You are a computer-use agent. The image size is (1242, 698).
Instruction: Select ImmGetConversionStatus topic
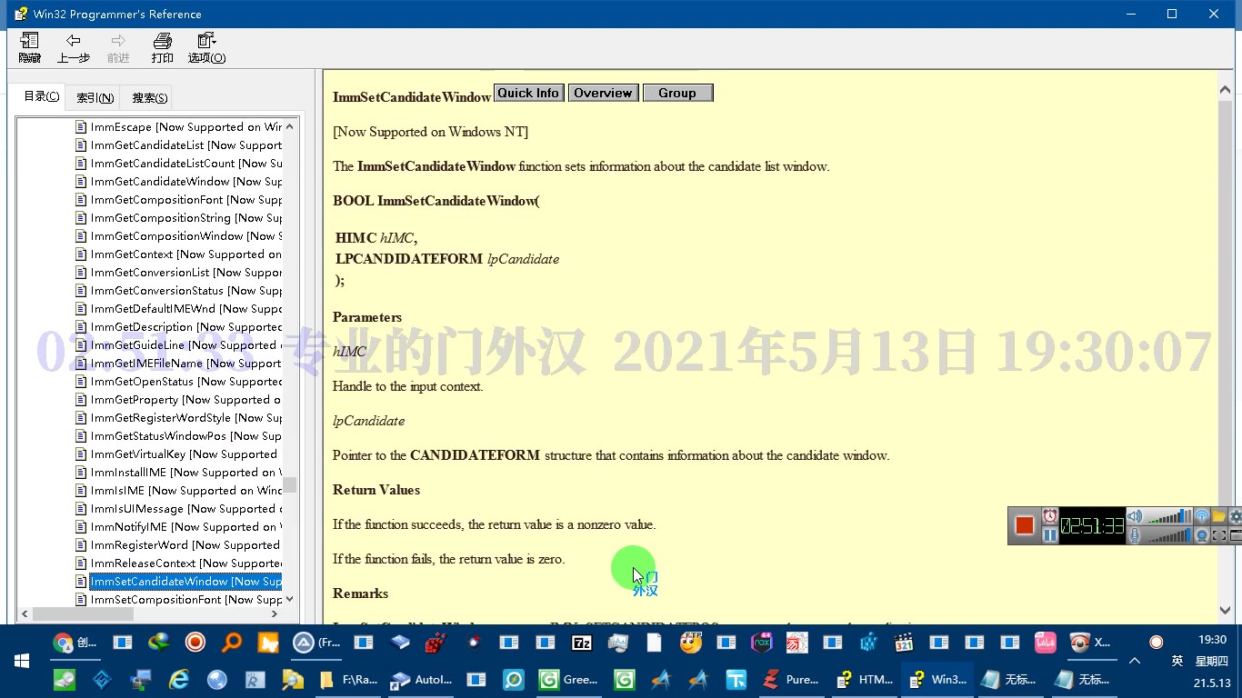[185, 291]
